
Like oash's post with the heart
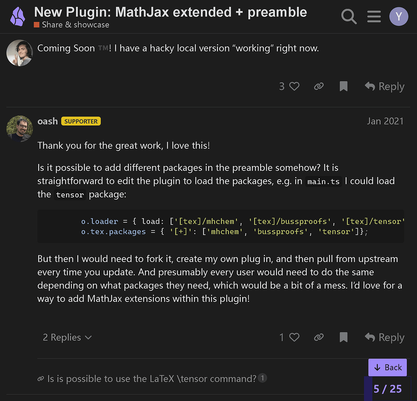point(294,337)
